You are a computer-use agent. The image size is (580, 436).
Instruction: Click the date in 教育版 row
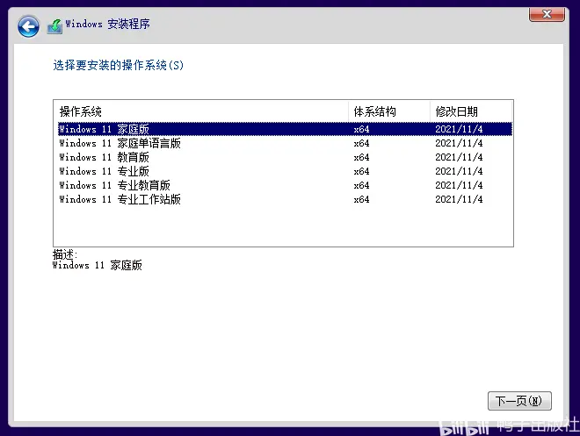point(459,157)
